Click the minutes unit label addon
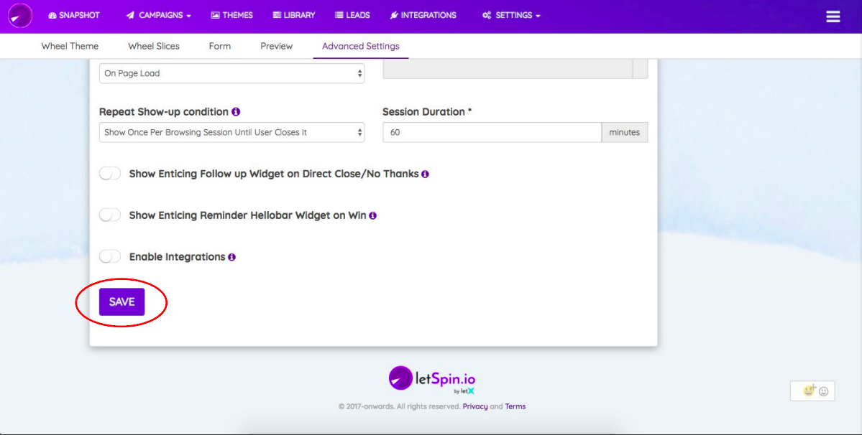Viewport: 862px width, 435px height. [625, 132]
